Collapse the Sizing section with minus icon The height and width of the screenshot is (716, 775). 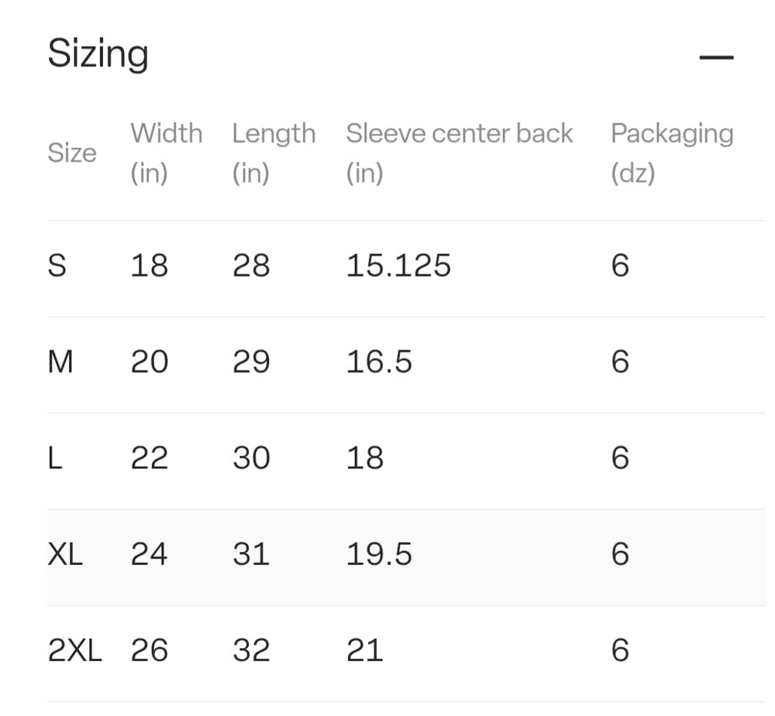[x=715, y=58]
